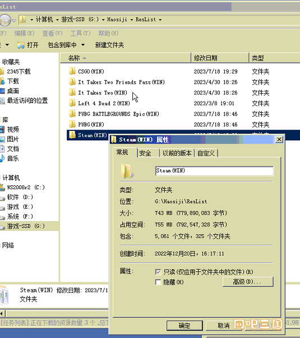Image resolution: width=300 pixels, height=338 pixels.
Task: Click the It Takes Two Friends Pass(WIN) folder icon
Action: pyautogui.click(x=72, y=82)
